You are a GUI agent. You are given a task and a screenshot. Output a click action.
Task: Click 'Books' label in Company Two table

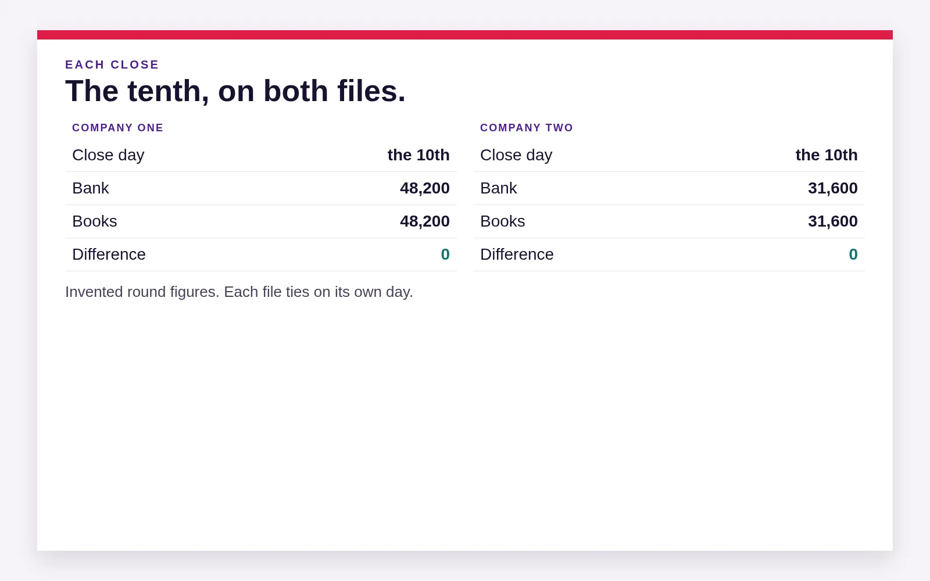[x=503, y=221]
